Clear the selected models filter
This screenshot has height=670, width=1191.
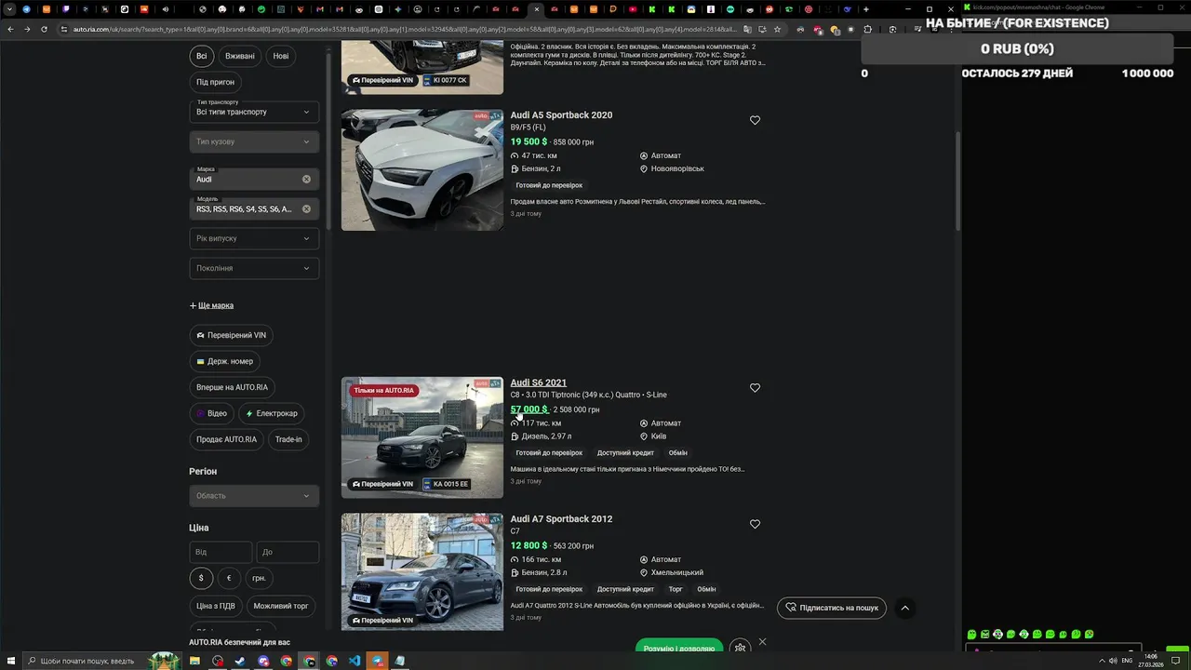[x=306, y=208]
